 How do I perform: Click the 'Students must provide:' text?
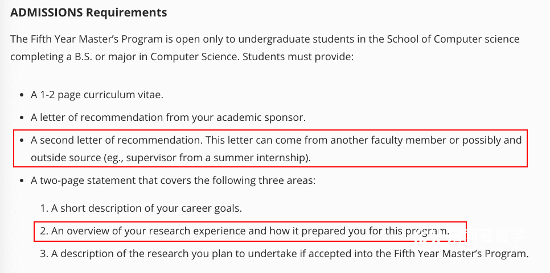(303, 57)
